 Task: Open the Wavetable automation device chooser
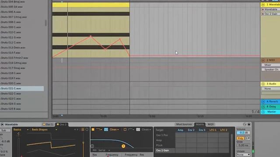tap(270, 9)
